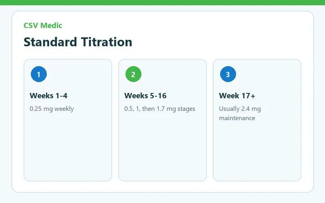Viewport: 325px width, 203px height.
Task: Click the word Medic in brand label
Action: (51, 25)
